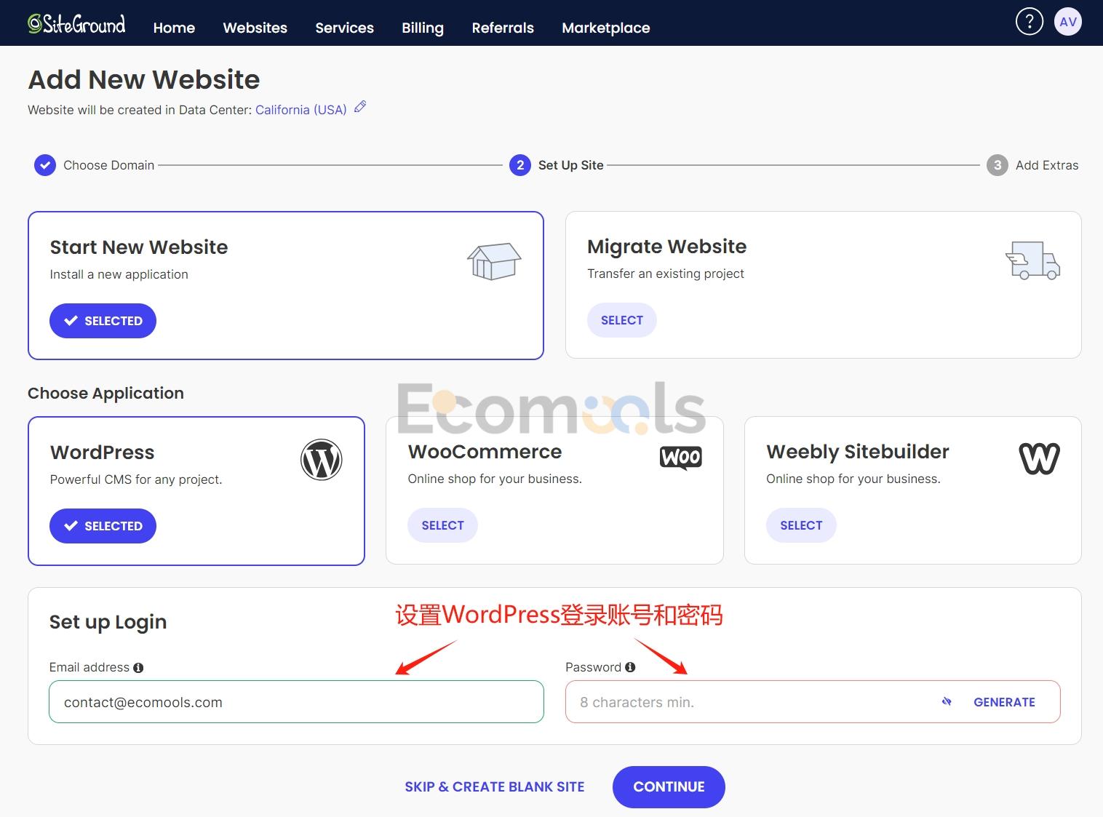Click the step 3 Add Extras indicator

point(998,165)
